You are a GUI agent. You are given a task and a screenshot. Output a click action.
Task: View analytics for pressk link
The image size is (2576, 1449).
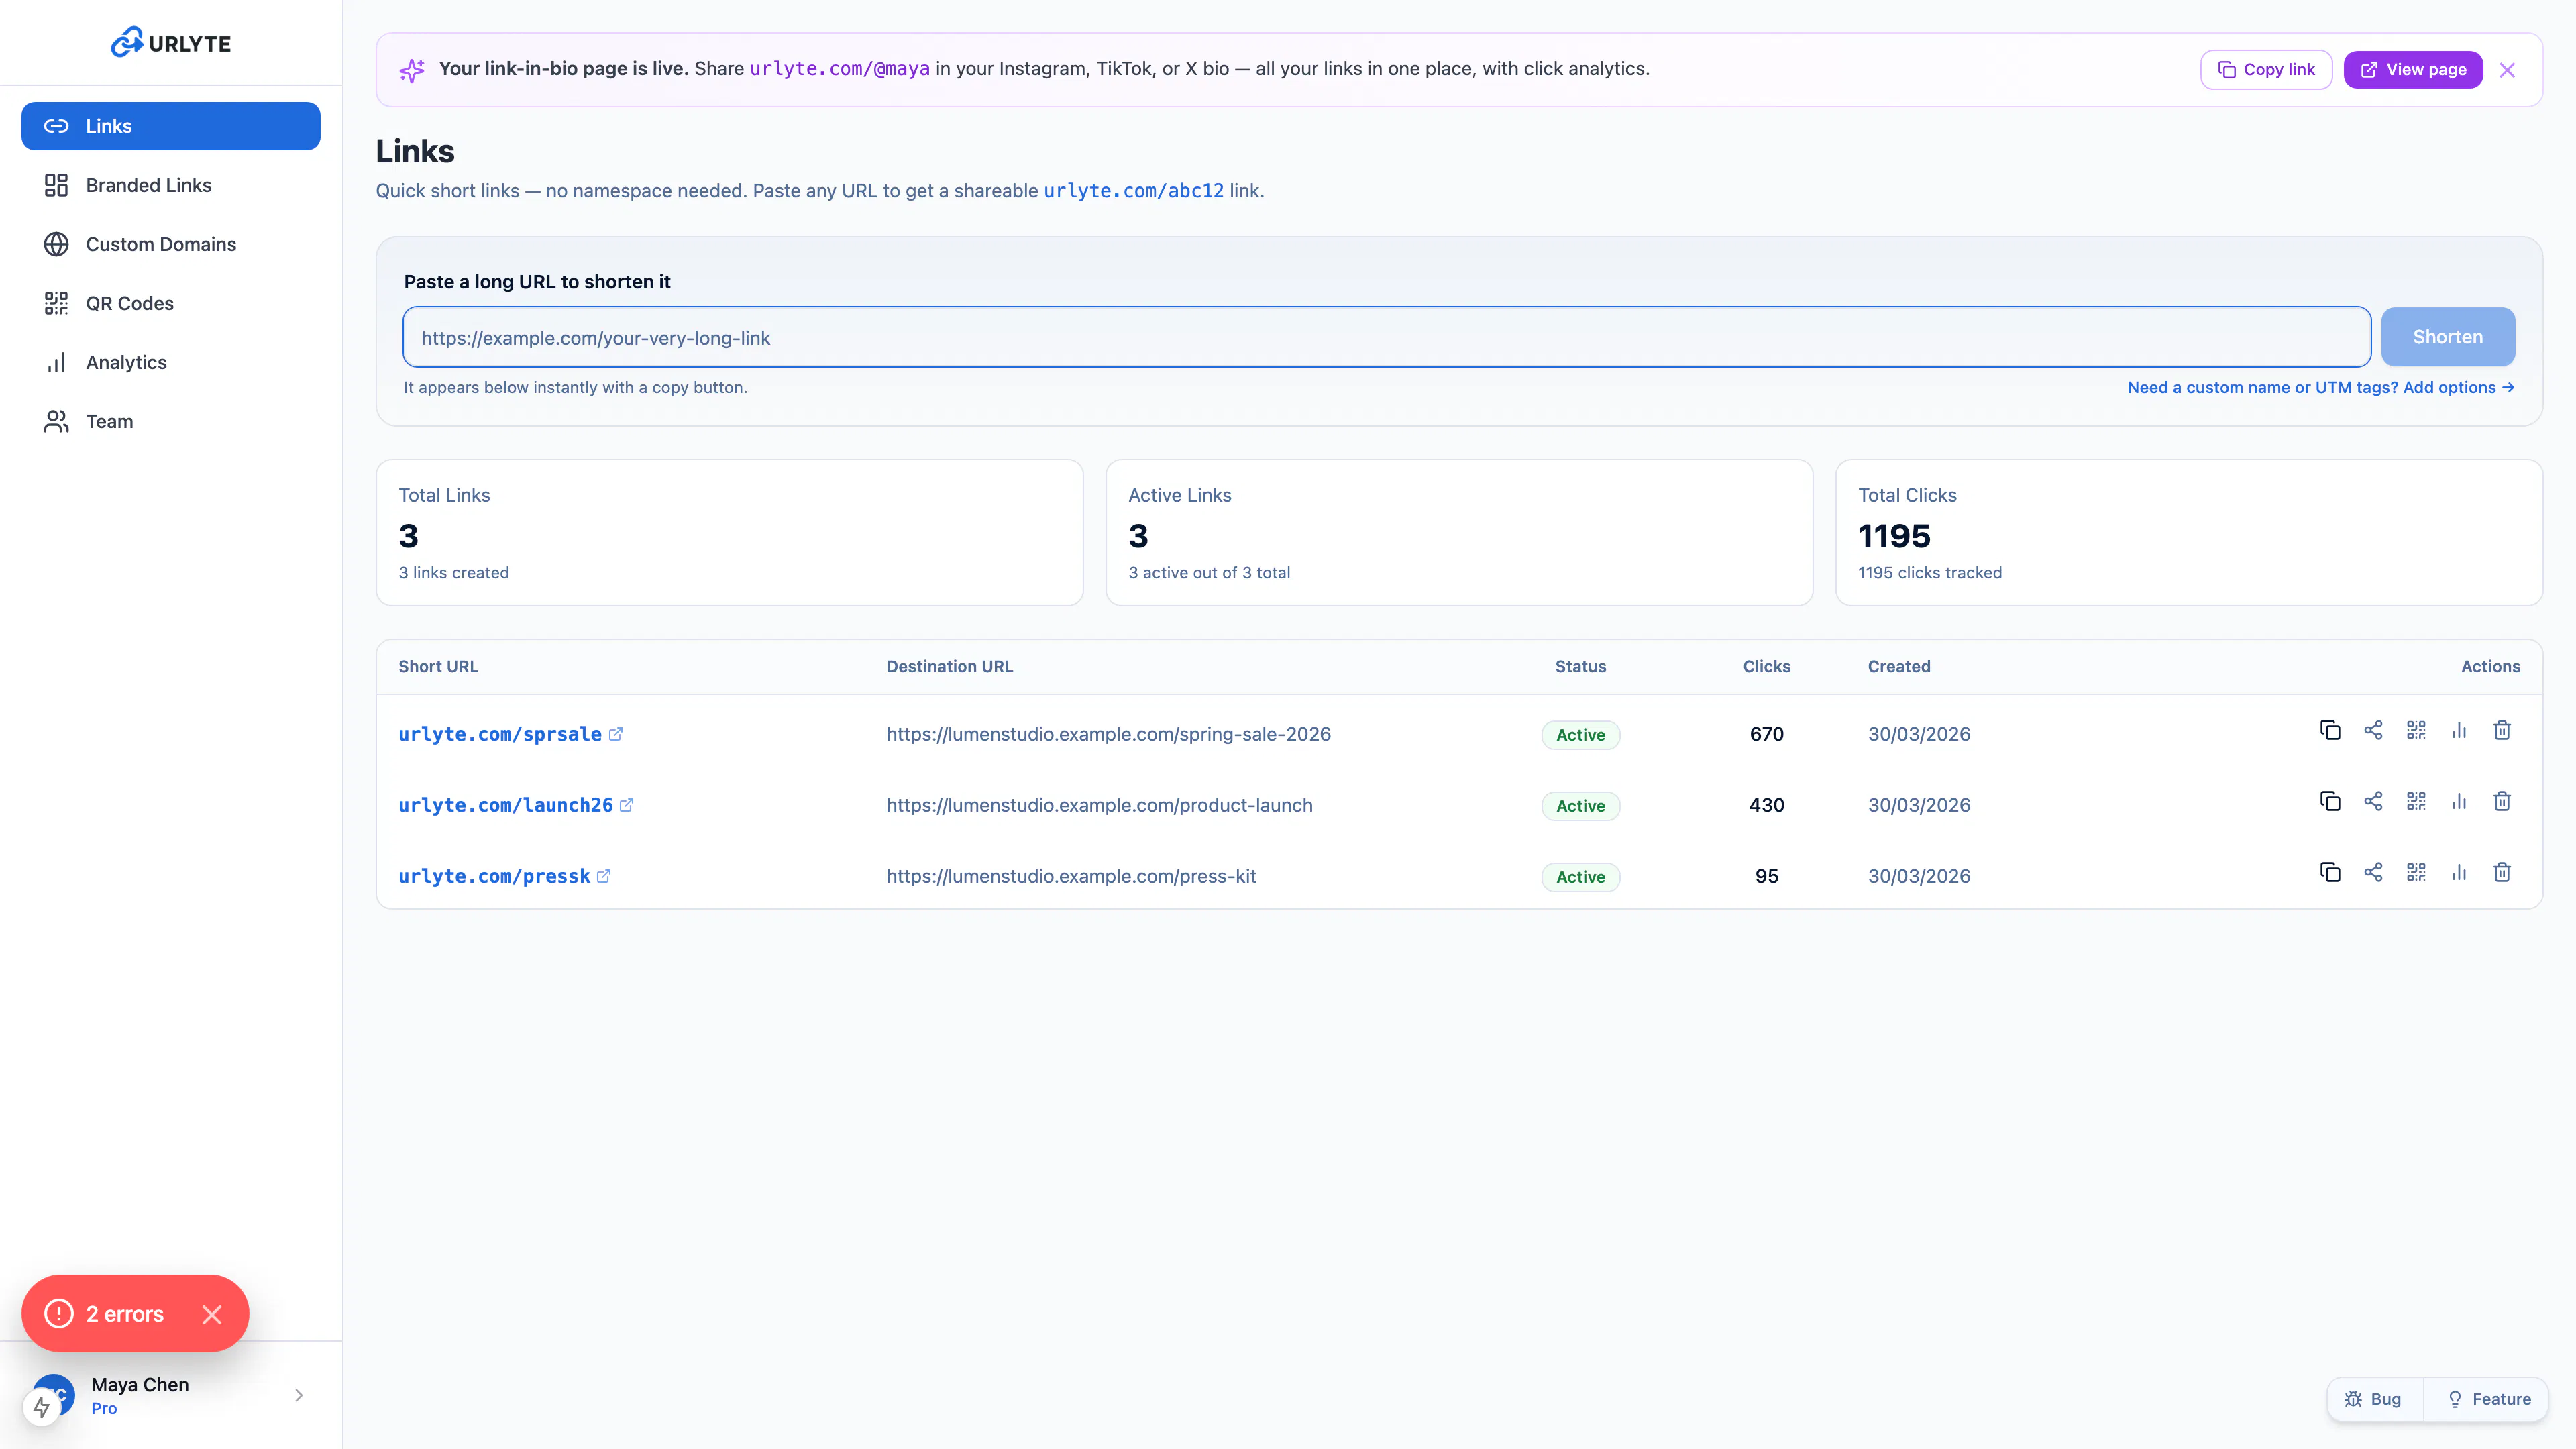point(2459,873)
